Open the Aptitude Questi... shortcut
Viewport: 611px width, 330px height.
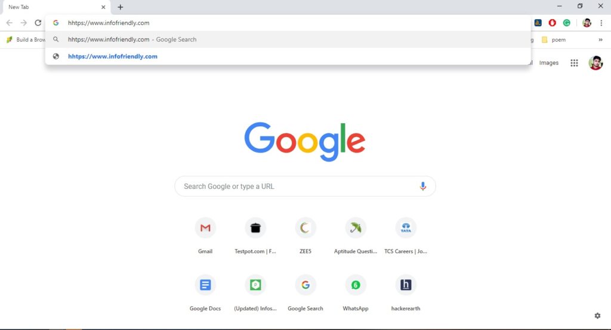tap(356, 235)
